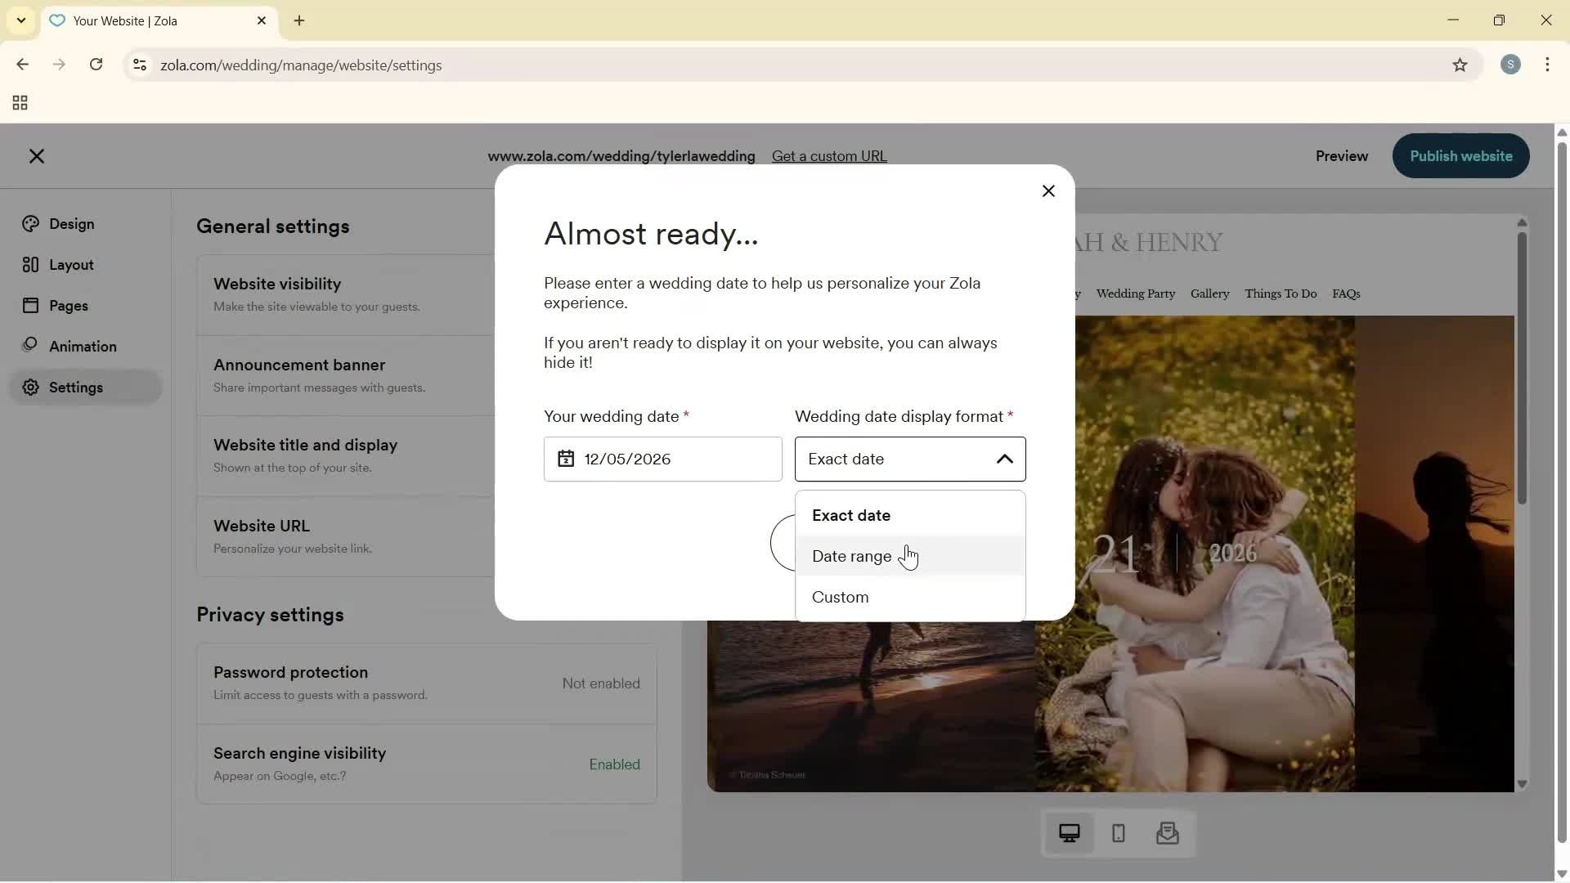Screen dimensions: 1570x883
Task: Select the Animation icon in sidebar
Action: coord(30,346)
